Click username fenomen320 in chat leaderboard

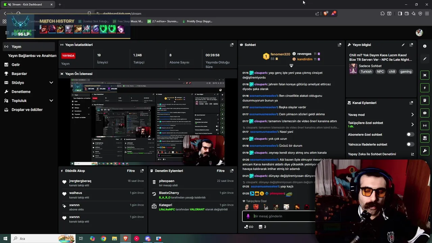(280, 54)
